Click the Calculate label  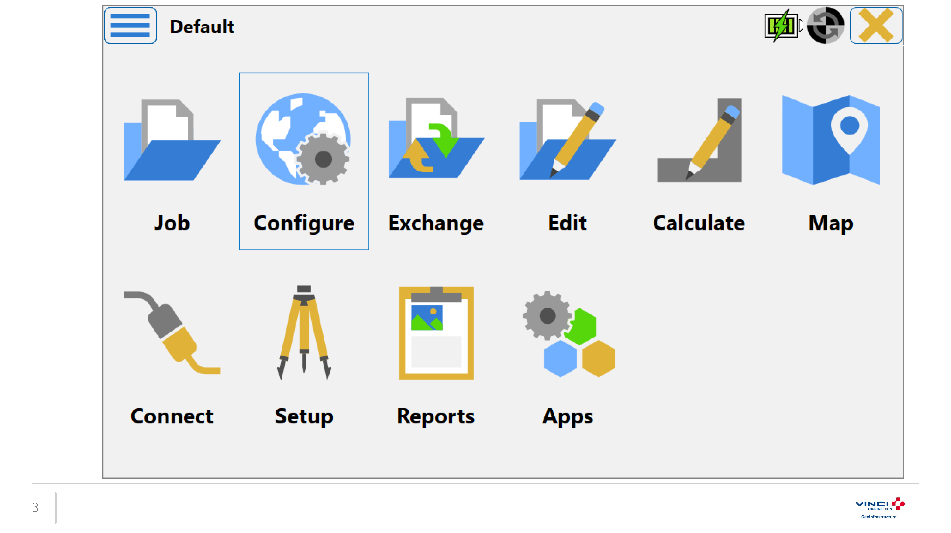tap(699, 223)
